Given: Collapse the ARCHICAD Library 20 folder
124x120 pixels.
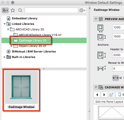Looking at the screenshot, I should pyautogui.click(x=8, y=29).
